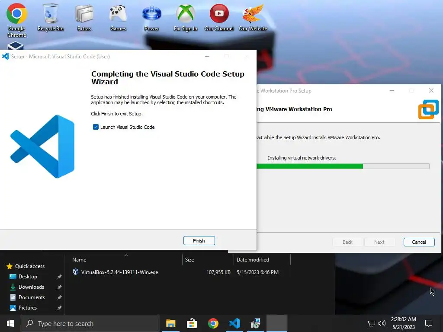Click the 5/15/2023 6:46 PM date cell
Screen dimensions: 443x332
[258, 272]
